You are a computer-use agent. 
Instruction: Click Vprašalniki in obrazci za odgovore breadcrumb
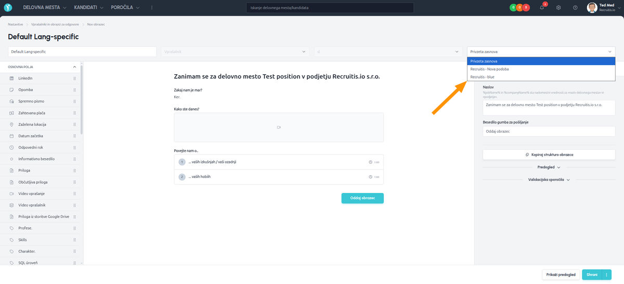[x=55, y=24]
